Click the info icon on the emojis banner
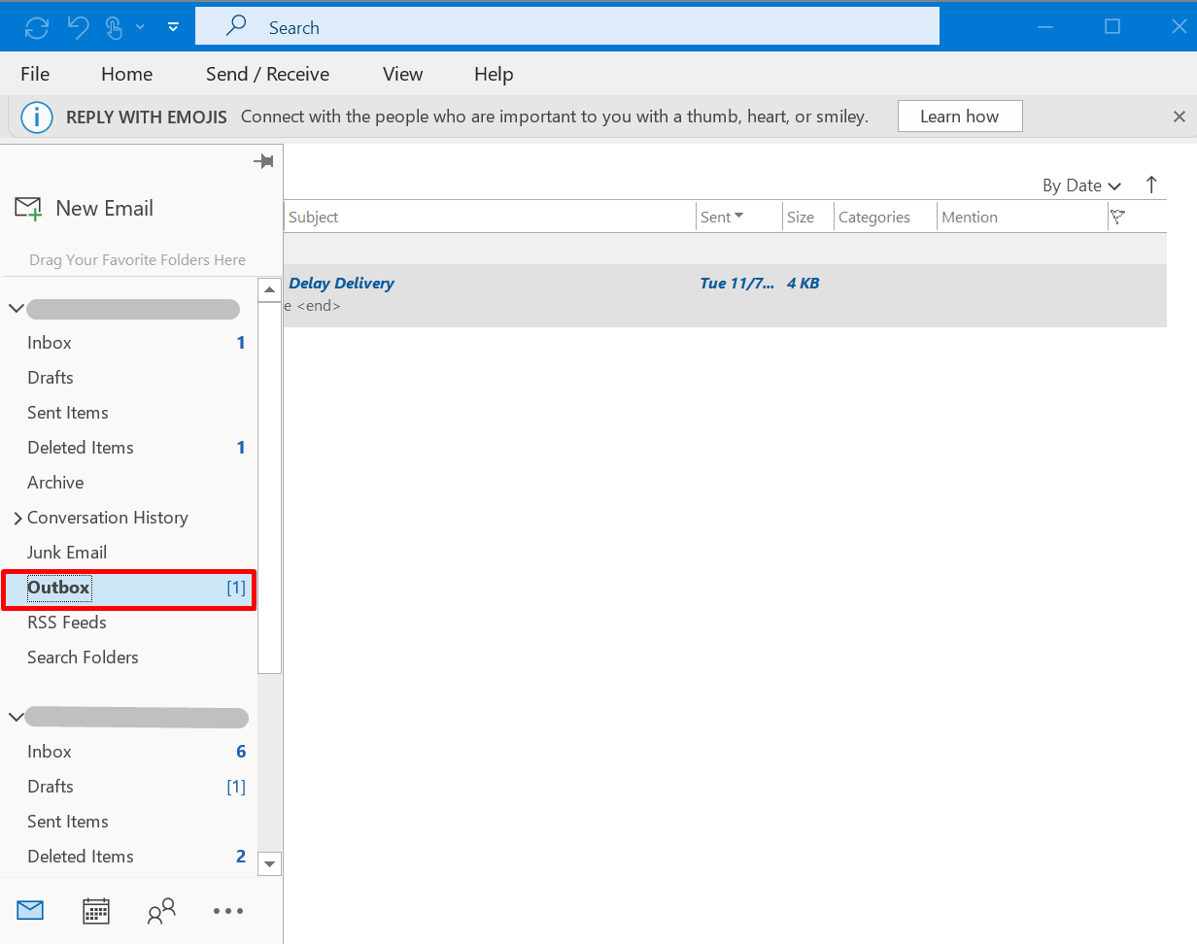This screenshot has width=1197, height=944. pyautogui.click(x=36, y=117)
